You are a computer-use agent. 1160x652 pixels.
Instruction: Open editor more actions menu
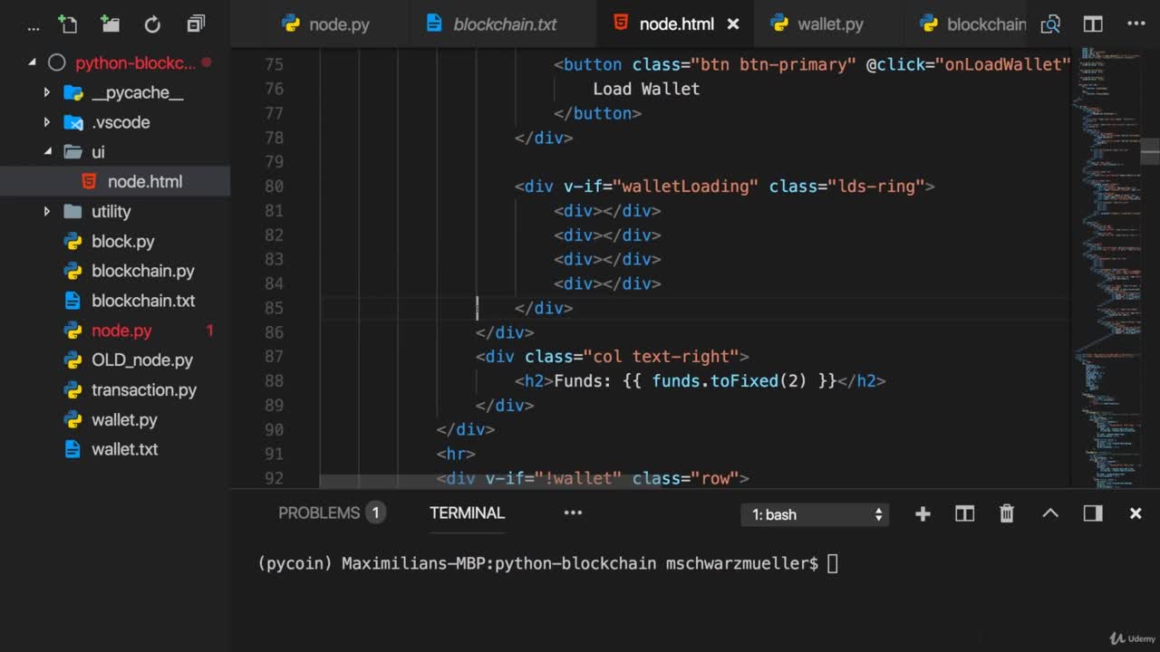[x=1136, y=24]
